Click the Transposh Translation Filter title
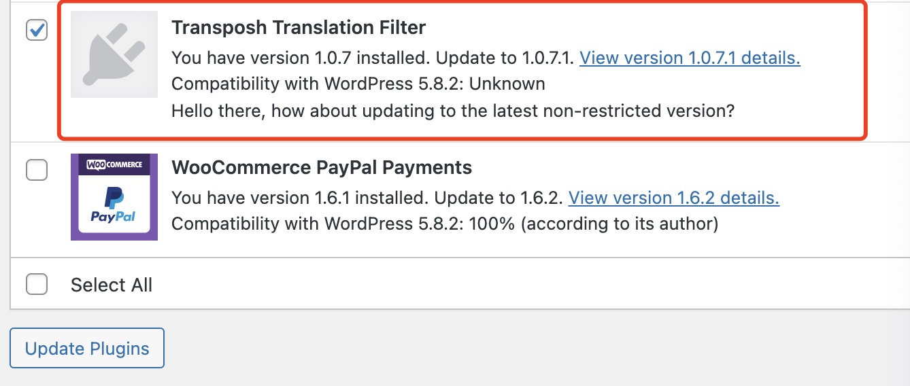Screen dimensions: 910x386 (298, 27)
